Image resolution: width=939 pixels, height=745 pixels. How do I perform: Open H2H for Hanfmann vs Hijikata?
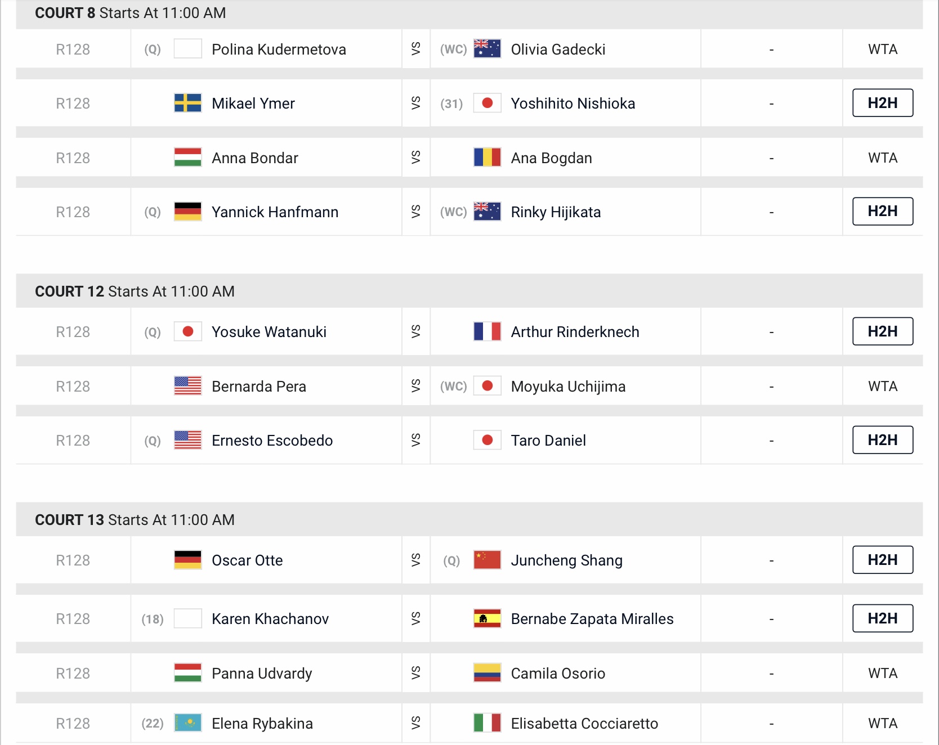click(x=882, y=212)
